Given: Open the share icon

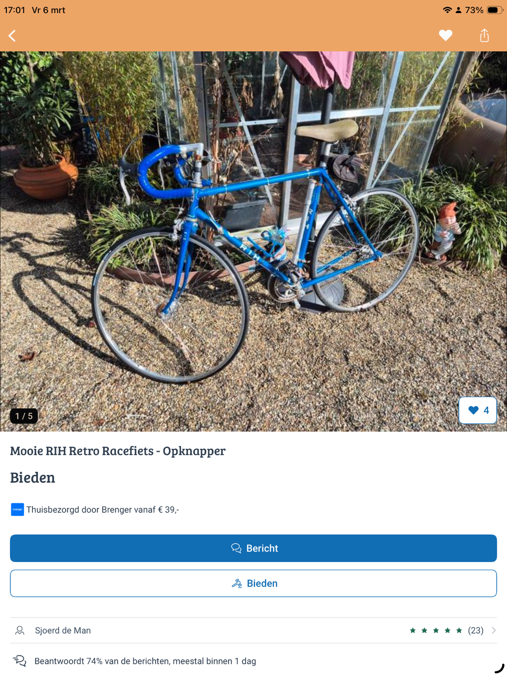Looking at the screenshot, I should 484,35.
